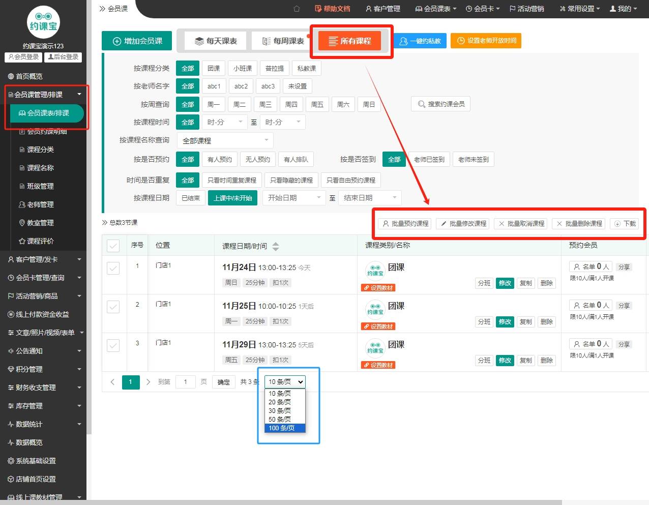Click 批量取消课程 button
The width and height of the screenshot is (649, 505).
[521, 224]
